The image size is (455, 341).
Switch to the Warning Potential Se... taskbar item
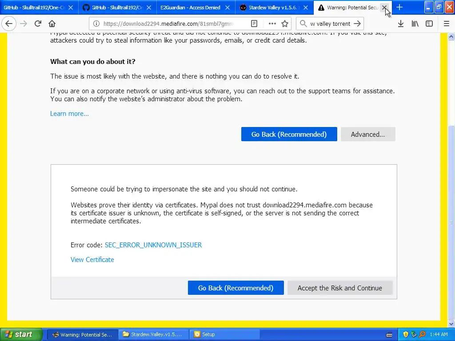[x=82, y=335]
